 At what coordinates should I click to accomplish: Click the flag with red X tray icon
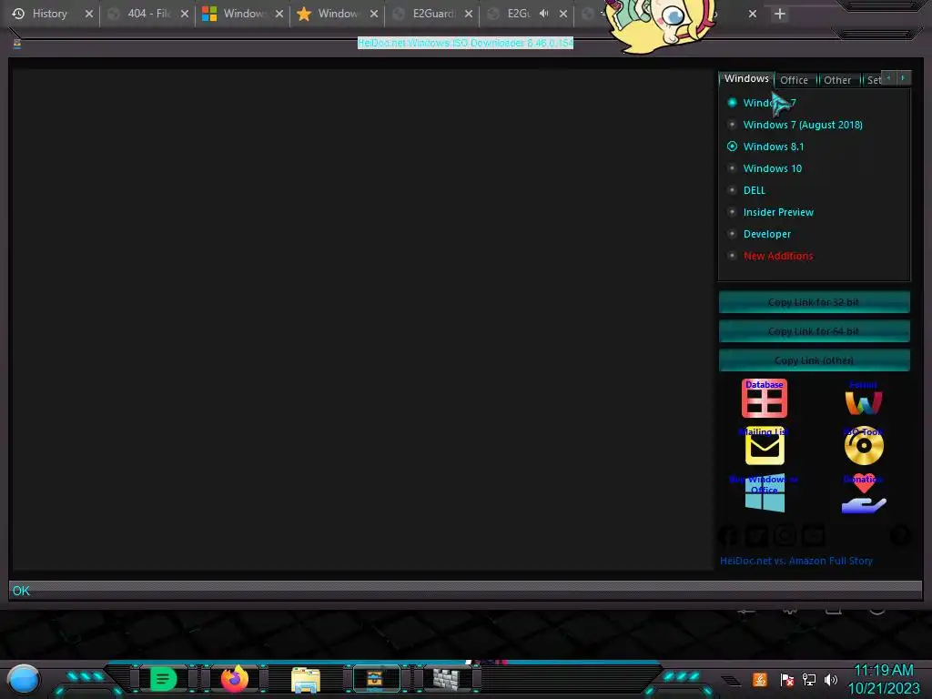[787, 679]
